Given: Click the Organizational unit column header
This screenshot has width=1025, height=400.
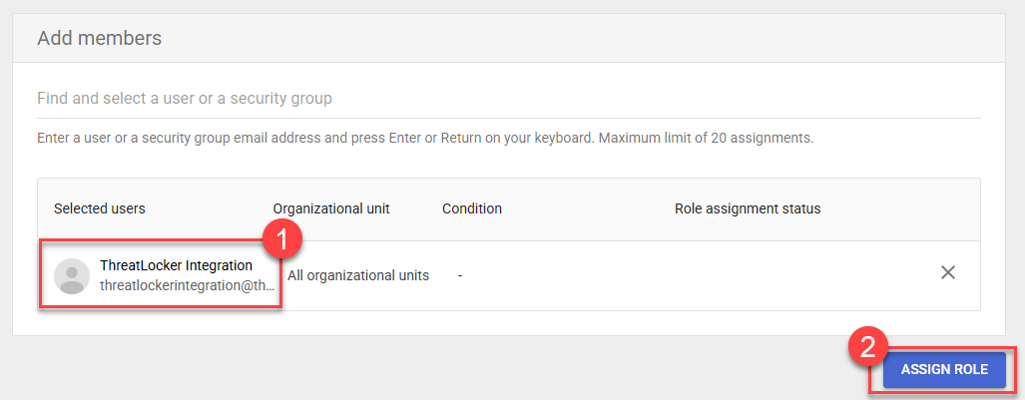Looking at the screenshot, I should point(331,209).
